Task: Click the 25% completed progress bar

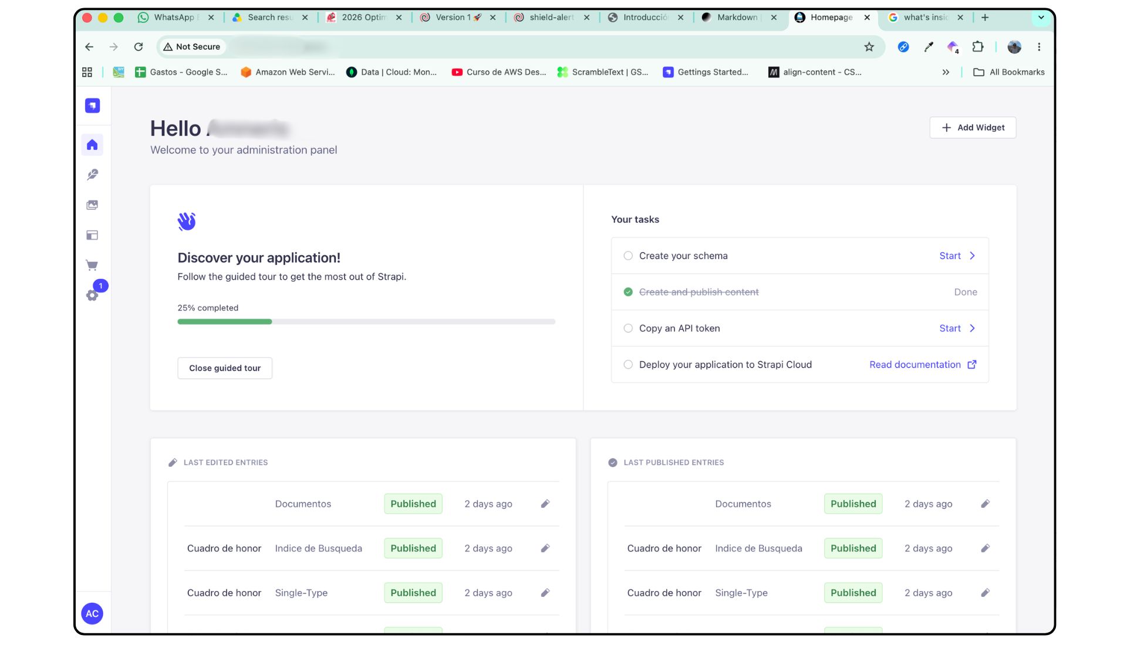Action: (x=366, y=321)
